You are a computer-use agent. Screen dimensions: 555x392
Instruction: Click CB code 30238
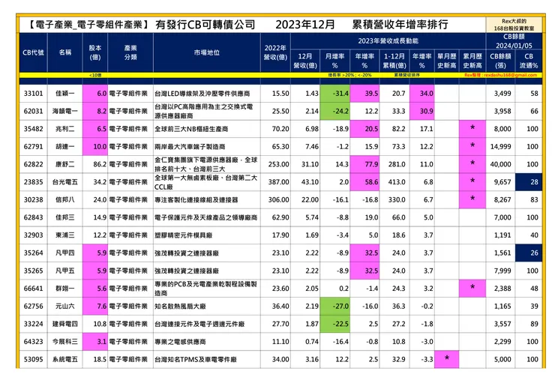point(33,199)
